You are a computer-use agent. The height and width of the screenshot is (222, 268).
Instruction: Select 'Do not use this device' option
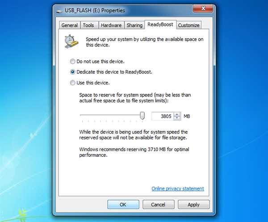72,61
